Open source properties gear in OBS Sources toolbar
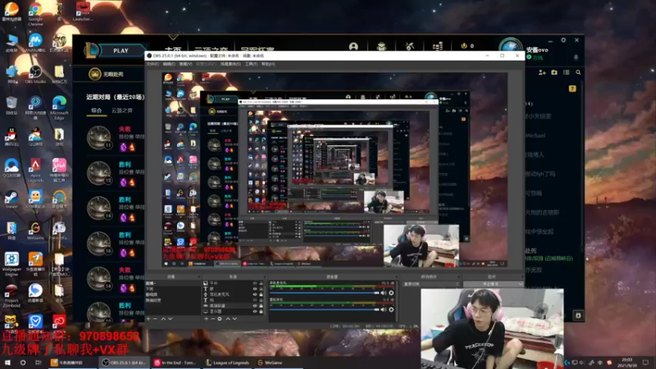656x369 pixels. 220,319
